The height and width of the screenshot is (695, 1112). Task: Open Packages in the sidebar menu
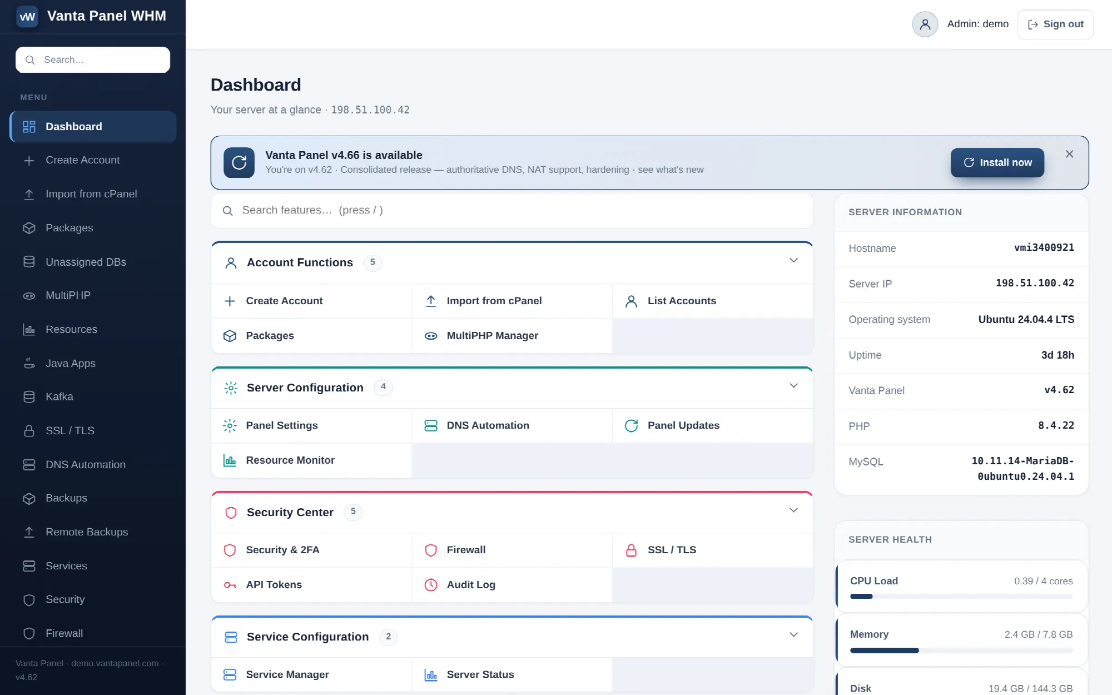pos(93,228)
